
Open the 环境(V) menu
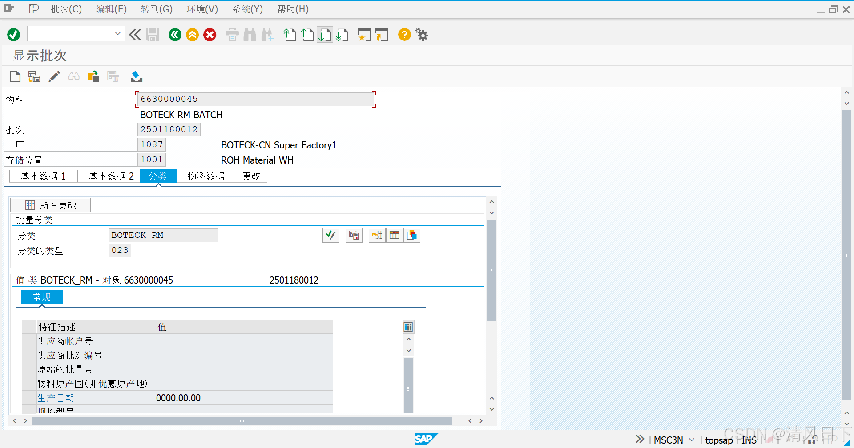pyautogui.click(x=202, y=9)
